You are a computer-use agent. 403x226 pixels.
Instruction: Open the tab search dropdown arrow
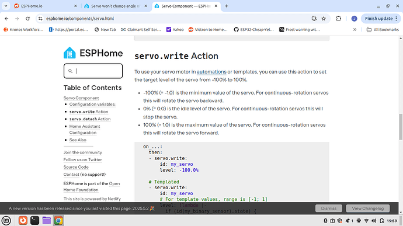click(6, 6)
